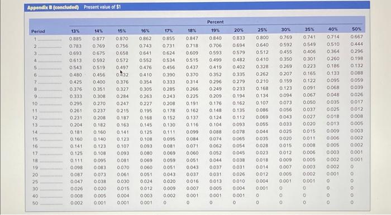This screenshot has width=391, height=215.
Task: Click the 18% column header
Action: (x=192, y=31)
